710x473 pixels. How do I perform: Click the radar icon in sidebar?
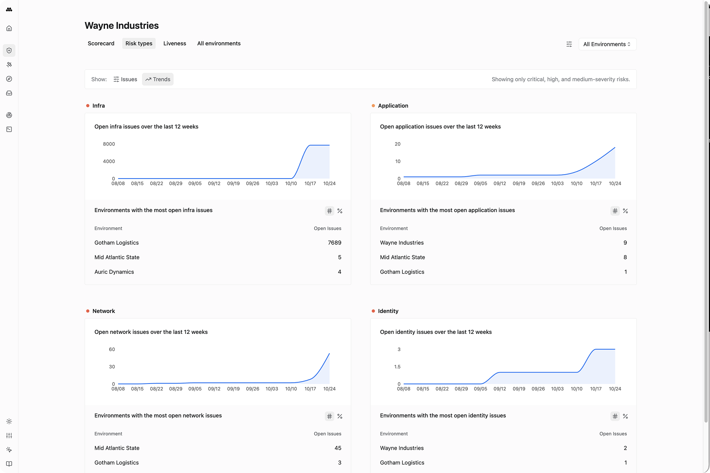9,115
